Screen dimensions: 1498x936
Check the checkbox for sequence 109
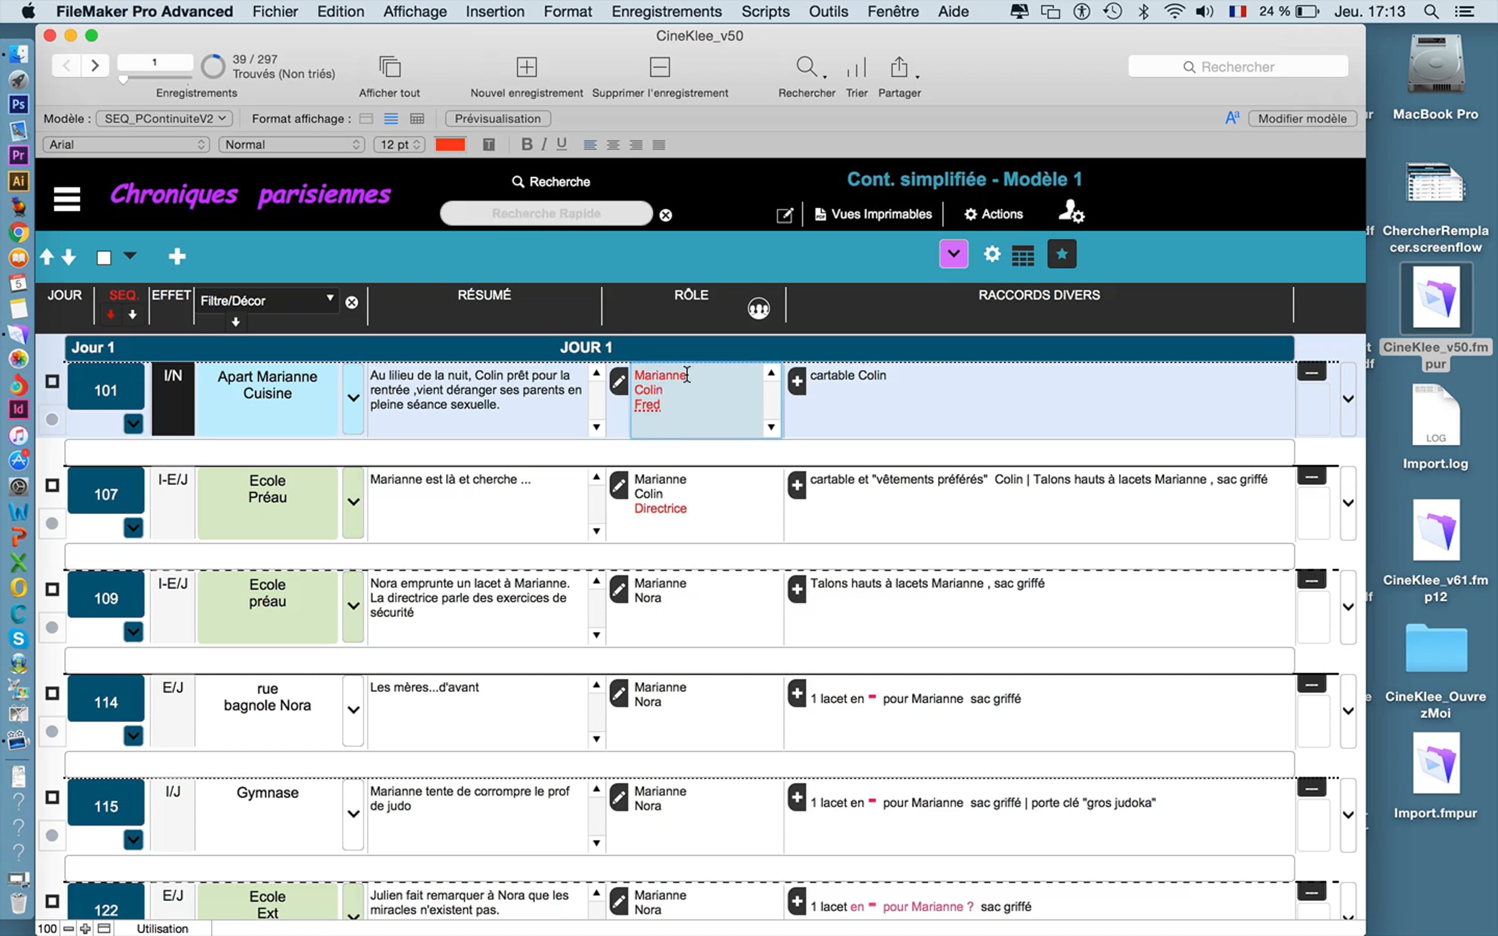click(x=52, y=589)
